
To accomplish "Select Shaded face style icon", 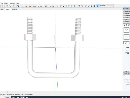I will point(92,6).
